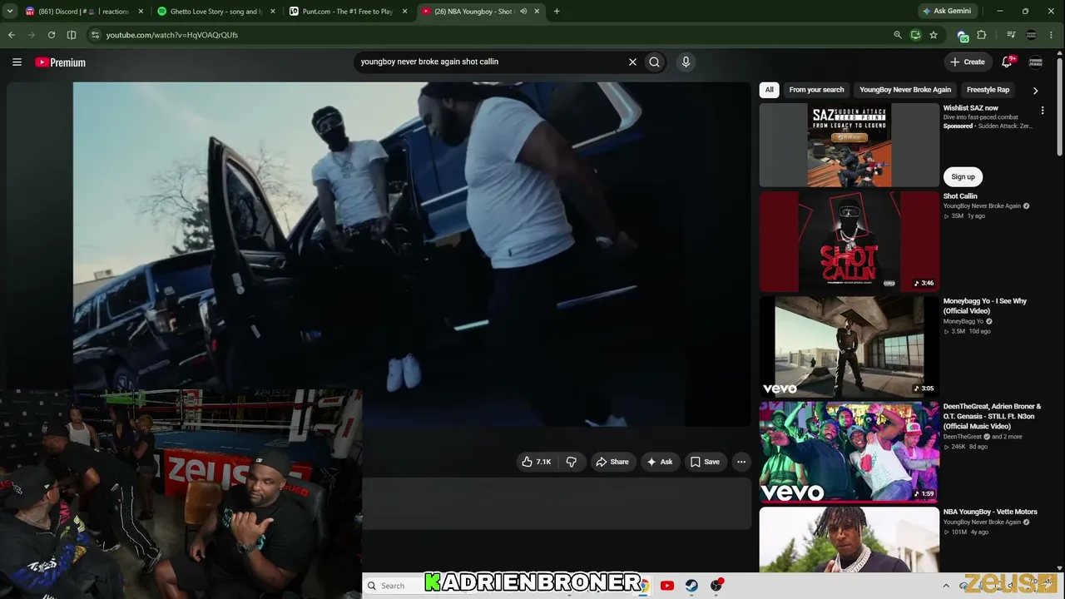1065x599 pixels.
Task: Focus the YouTube search box
Action: tap(491, 62)
